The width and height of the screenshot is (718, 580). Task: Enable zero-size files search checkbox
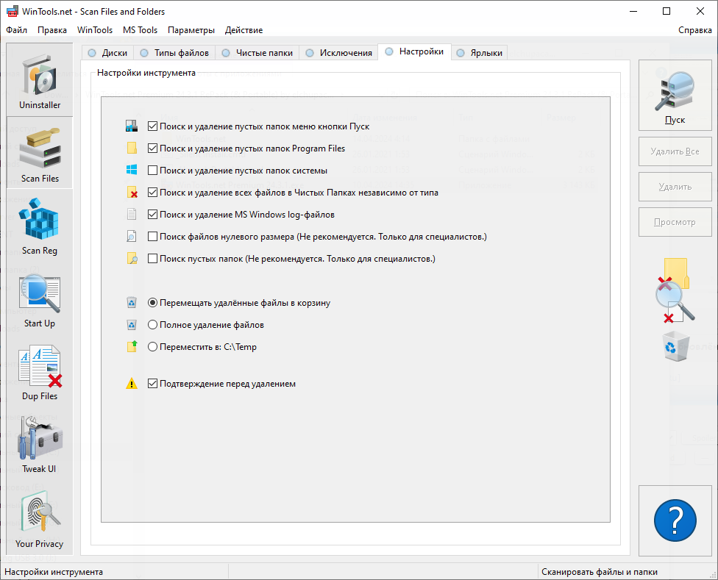[153, 237]
